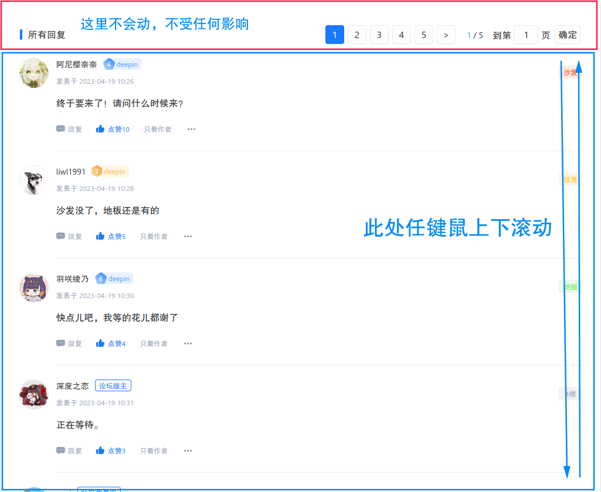601x492 pixels.
Task: Open the ellipsis more-options menu on 阿尼樱奈奈's comment
Action: point(191,129)
